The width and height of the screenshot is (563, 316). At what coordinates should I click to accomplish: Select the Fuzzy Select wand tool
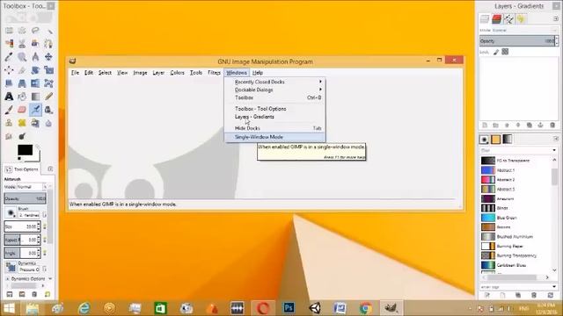pyautogui.click(x=49, y=31)
